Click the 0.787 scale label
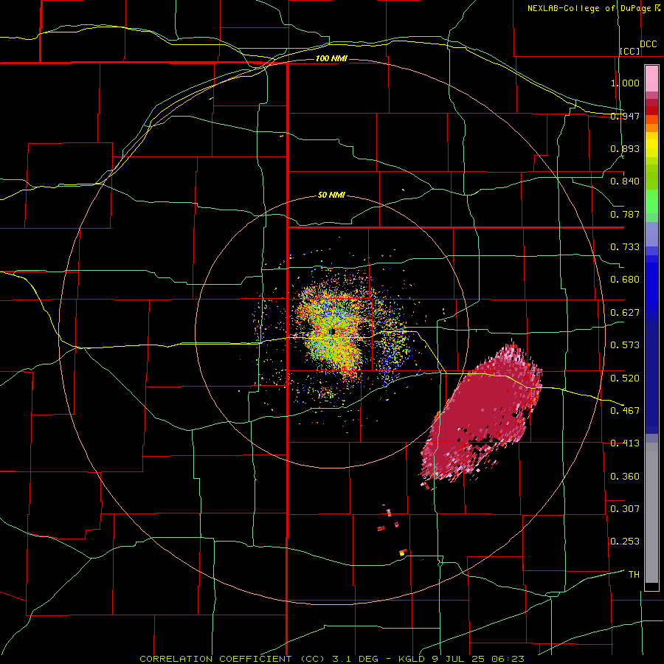 625,214
